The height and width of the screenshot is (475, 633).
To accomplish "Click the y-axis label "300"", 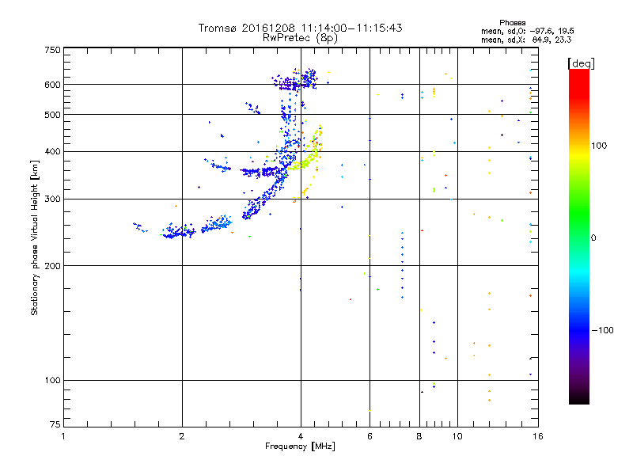I will click(52, 199).
